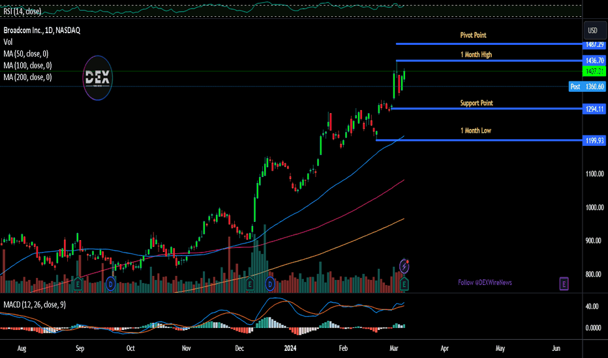The width and height of the screenshot is (608, 358).
Task: Select the blue Pivot Point horizontal line
Action: click(489, 44)
